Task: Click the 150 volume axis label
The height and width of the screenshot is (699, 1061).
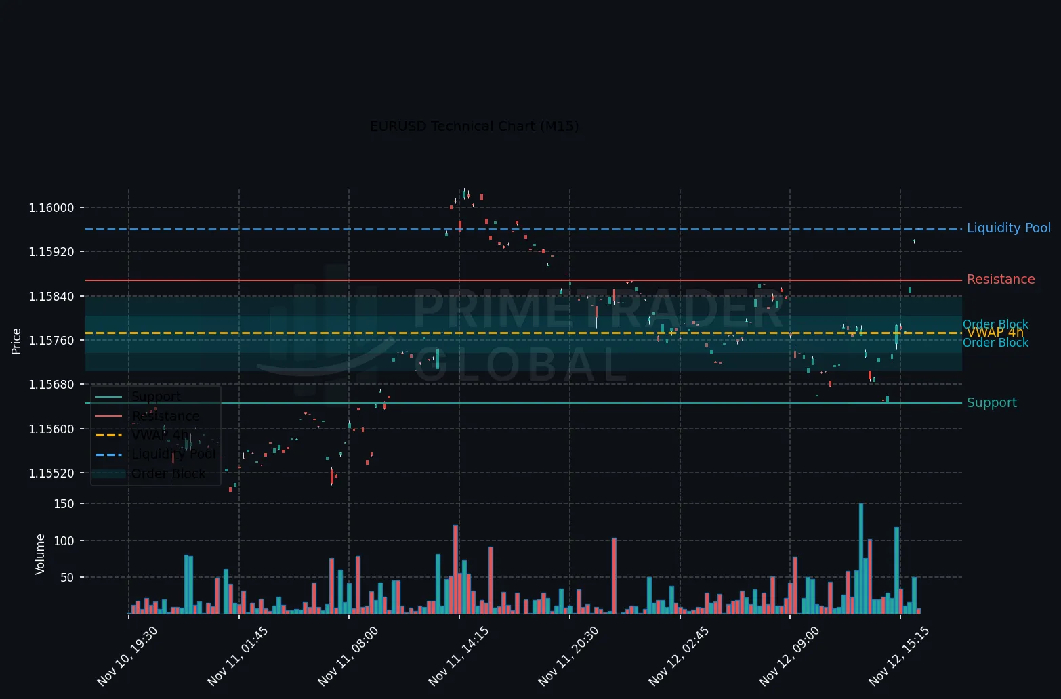Action: click(64, 504)
